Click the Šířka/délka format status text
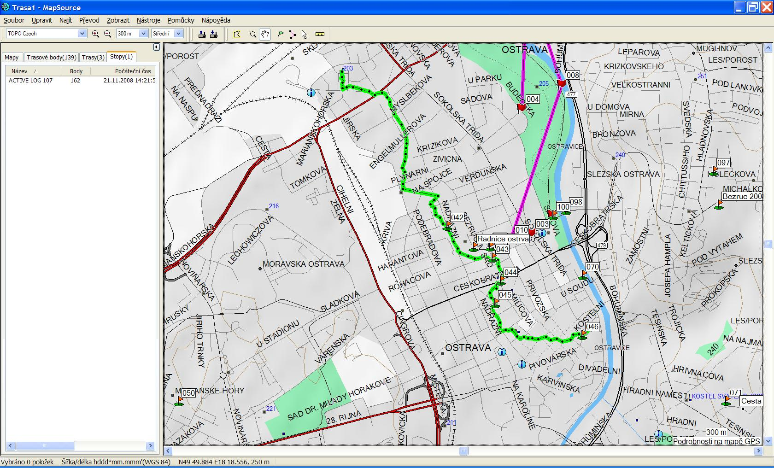 tap(116, 462)
